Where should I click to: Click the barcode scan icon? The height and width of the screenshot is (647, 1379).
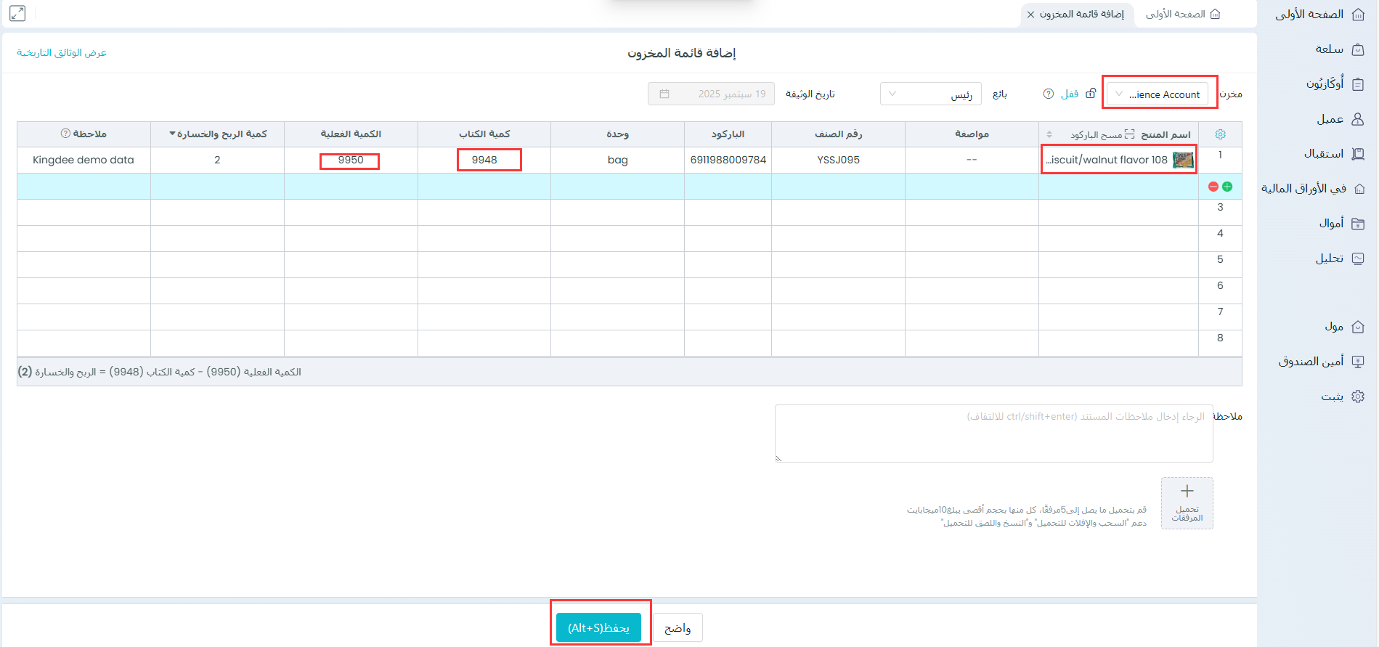coord(1129,134)
